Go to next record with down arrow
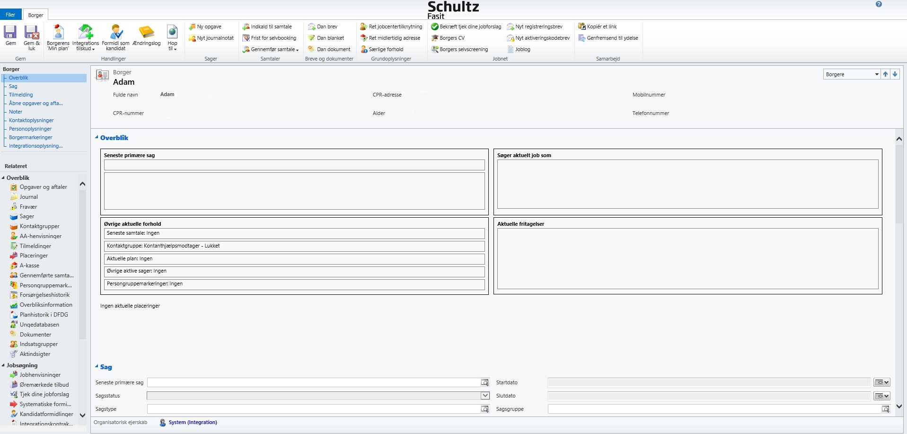The image size is (907, 434). [895, 74]
